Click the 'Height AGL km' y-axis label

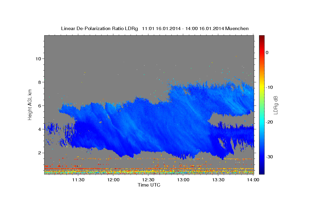[x=30, y=104]
